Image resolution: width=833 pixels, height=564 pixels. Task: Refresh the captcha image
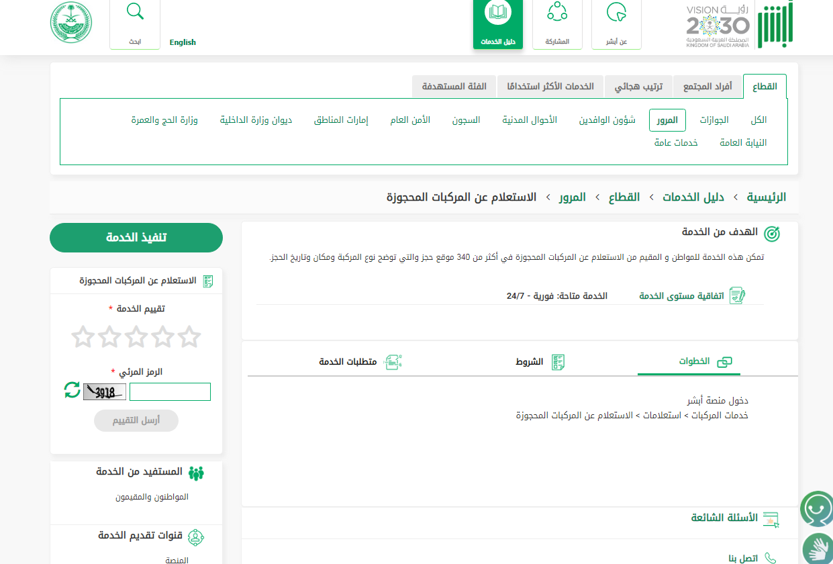72,389
